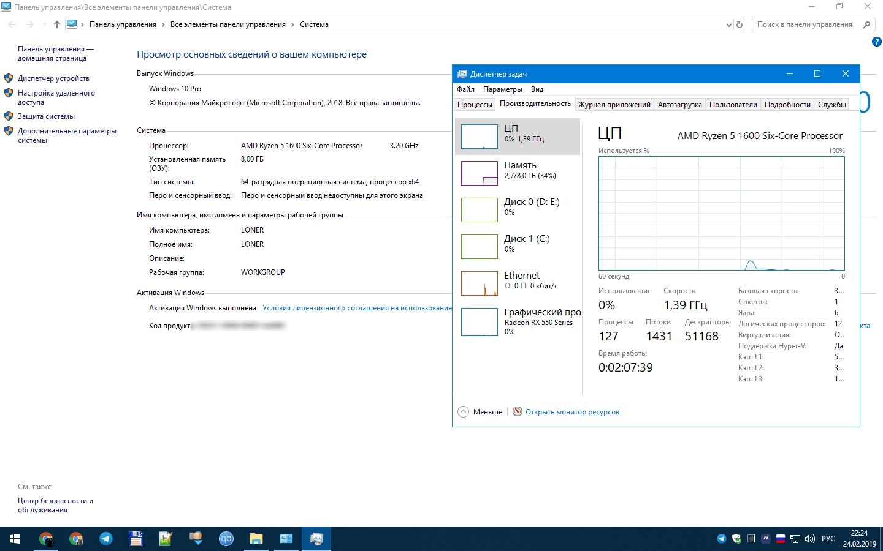Viewport: 883px width, 551px height.
Task: Go forward in Control Panel navigation
Action: coord(29,24)
